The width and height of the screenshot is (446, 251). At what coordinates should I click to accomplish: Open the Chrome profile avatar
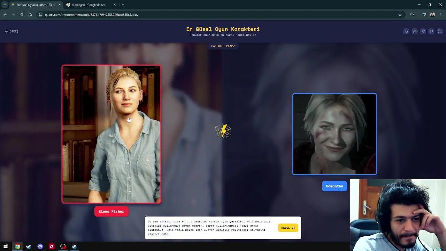click(432, 15)
